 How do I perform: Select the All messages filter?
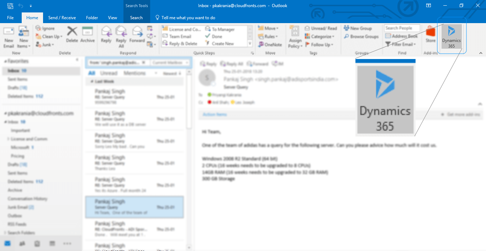coord(91,73)
